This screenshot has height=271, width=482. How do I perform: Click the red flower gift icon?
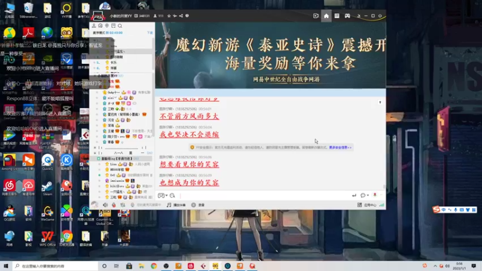coord(375,195)
